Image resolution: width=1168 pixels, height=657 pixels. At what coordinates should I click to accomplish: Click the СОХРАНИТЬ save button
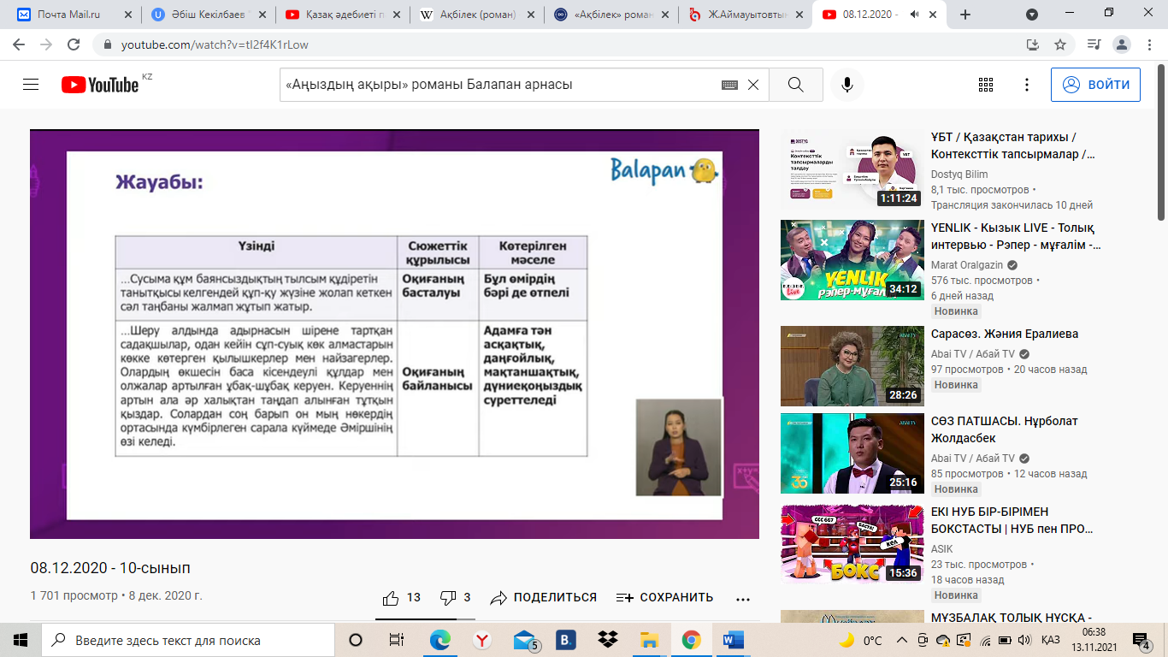664,598
